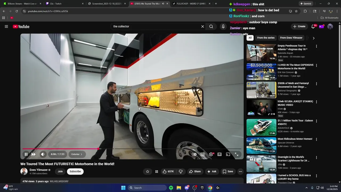Viewport: 341px width, 192px height.
Task: Enter fullscreen mode
Action: point(237,154)
